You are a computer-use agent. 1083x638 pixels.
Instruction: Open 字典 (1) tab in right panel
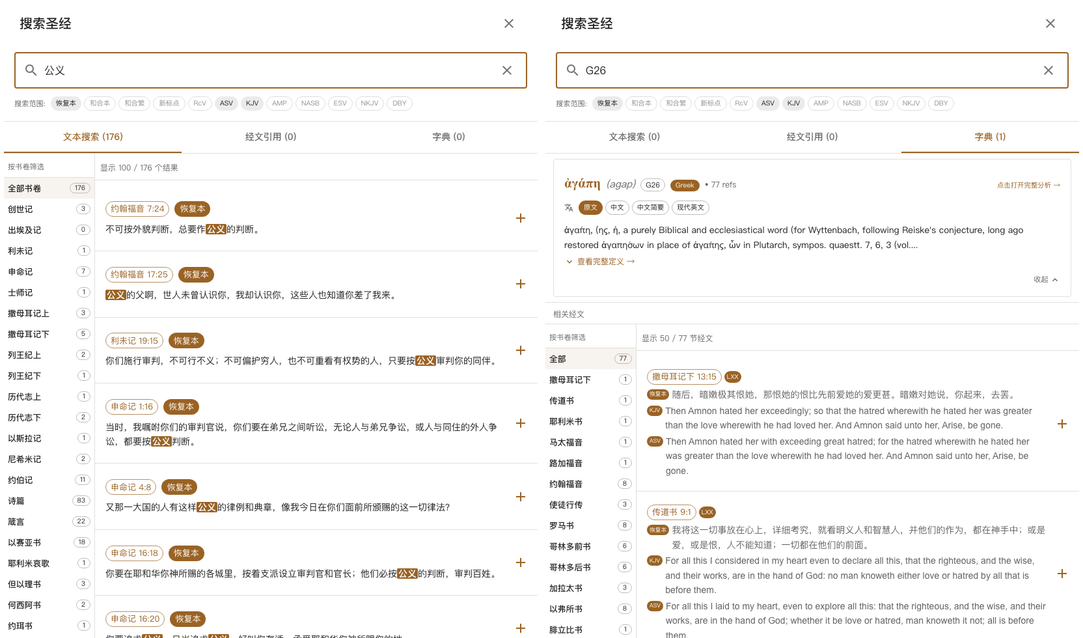[x=990, y=137]
